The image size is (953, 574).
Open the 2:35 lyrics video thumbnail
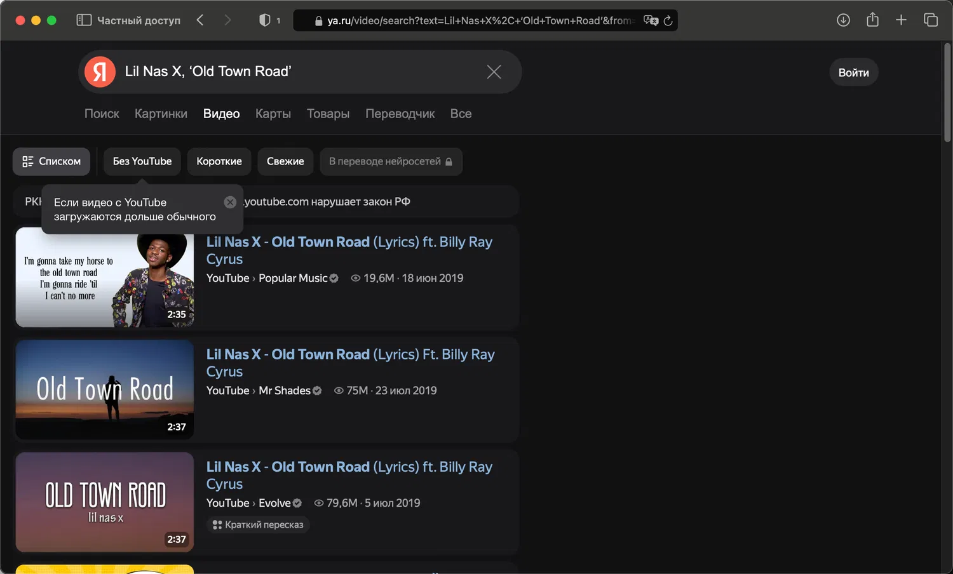tap(105, 277)
